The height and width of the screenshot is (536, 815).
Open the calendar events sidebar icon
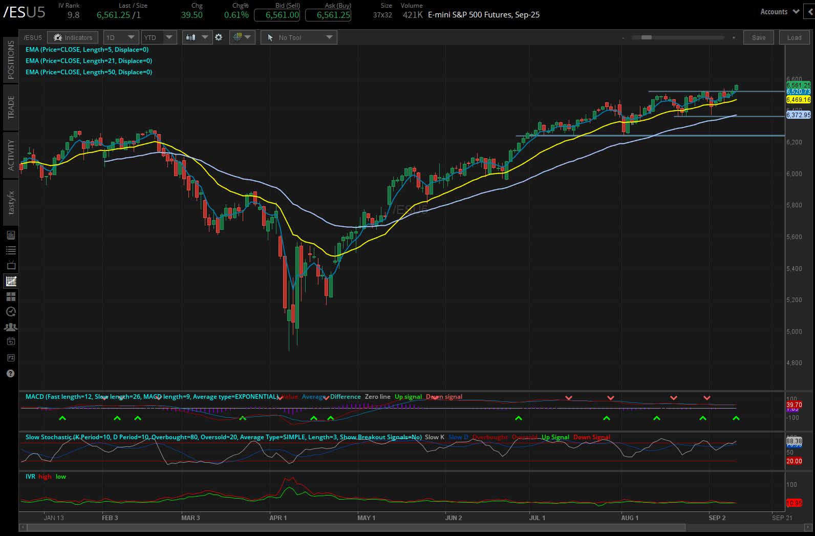coord(11,341)
